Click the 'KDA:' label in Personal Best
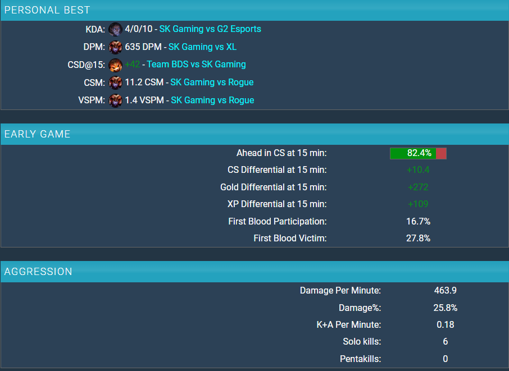The image size is (509, 371). [95, 30]
